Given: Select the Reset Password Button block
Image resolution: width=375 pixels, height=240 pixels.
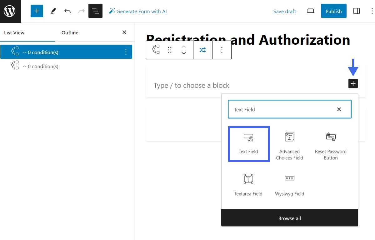Looking at the screenshot, I should 330,144.
